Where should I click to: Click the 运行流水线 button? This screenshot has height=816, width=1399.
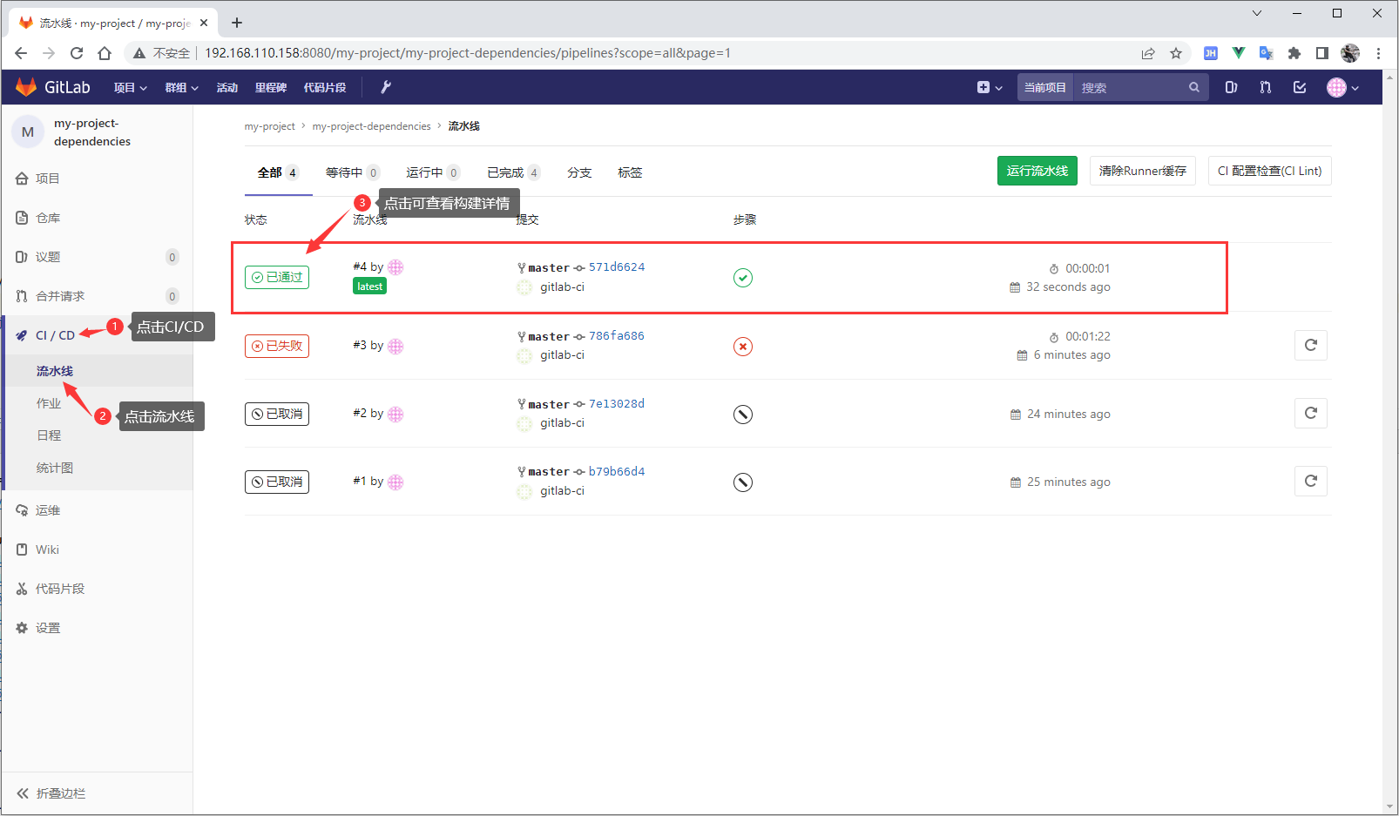pos(1037,171)
